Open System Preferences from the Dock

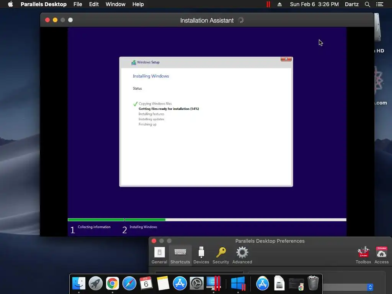tap(196, 283)
